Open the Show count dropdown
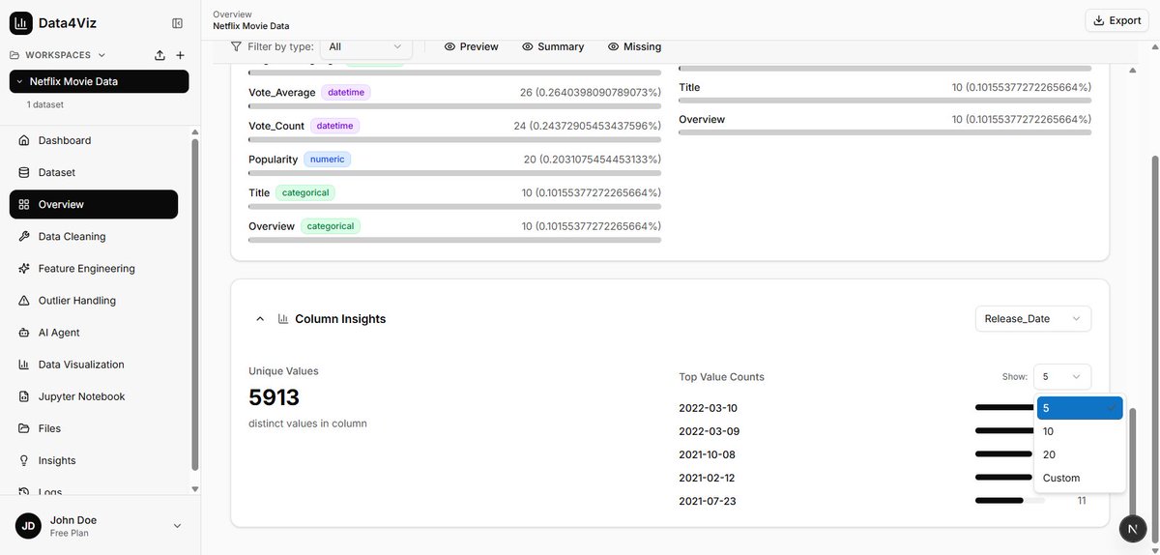The image size is (1160, 555). click(1062, 377)
